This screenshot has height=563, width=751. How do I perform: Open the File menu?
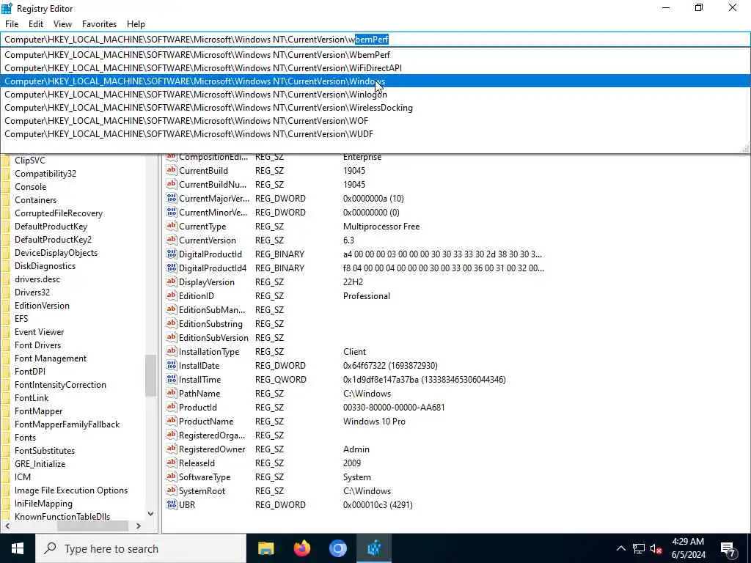[x=12, y=24]
